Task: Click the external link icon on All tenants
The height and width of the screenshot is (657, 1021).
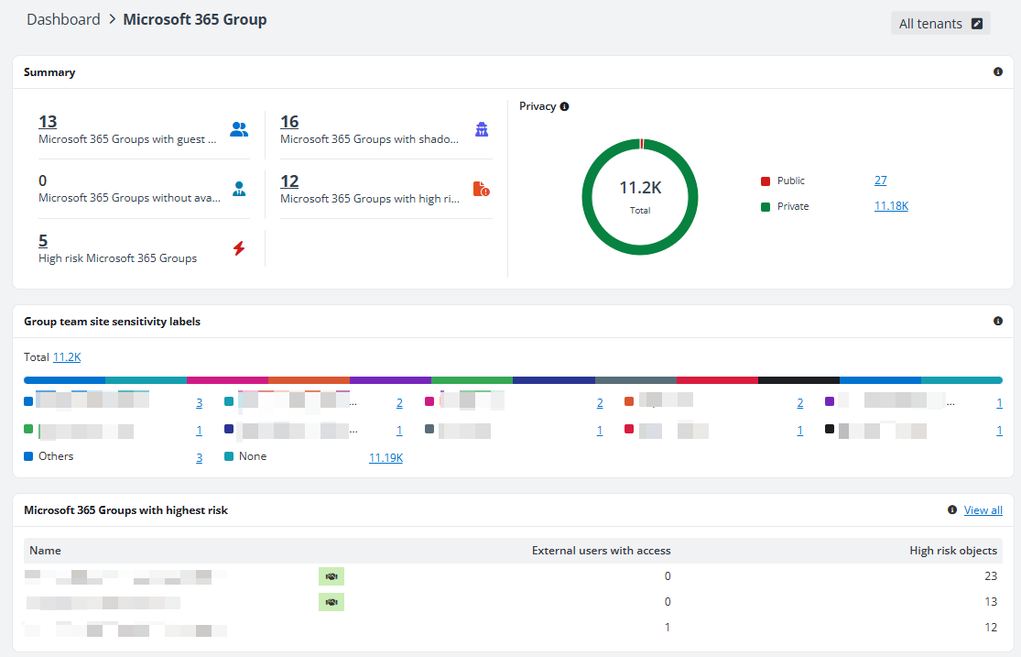Action: tap(978, 22)
